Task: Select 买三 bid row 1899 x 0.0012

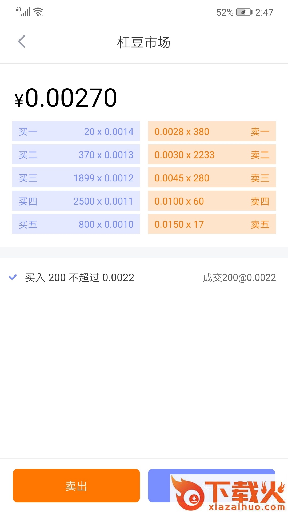Action: click(76, 178)
